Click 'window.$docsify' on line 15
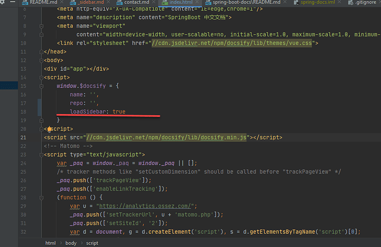Viewport: 381px width, 247px height. (x=81, y=86)
